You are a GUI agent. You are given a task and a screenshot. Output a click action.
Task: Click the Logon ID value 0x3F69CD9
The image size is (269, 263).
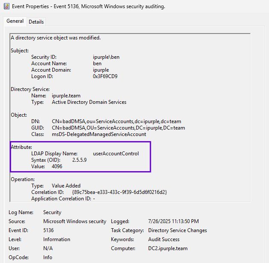pyautogui.click(x=105, y=76)
